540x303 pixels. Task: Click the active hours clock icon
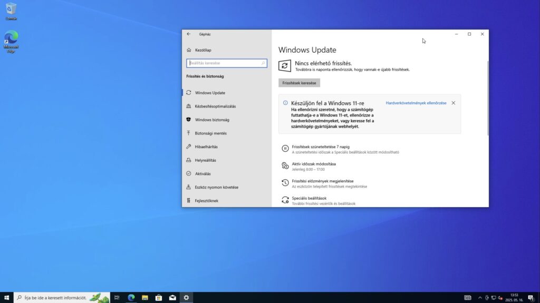coord(285,165)
